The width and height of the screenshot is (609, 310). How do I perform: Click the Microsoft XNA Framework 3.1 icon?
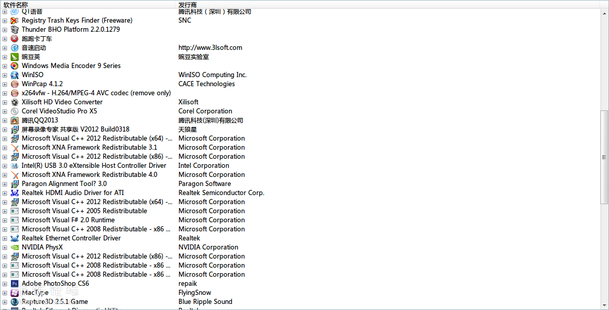click(15, 148)
